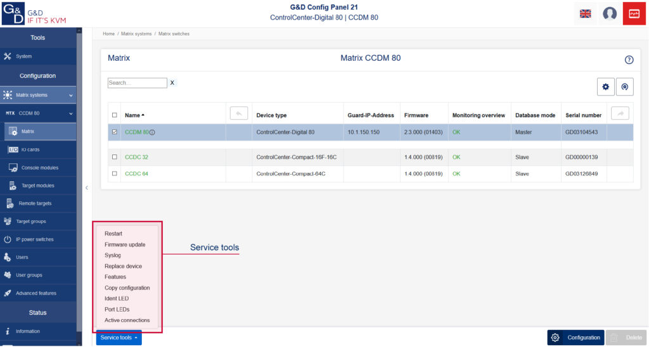This screenshot has width=649, height=347.
Task: Select Firmware update menu entry
Action: click(125, 244)
